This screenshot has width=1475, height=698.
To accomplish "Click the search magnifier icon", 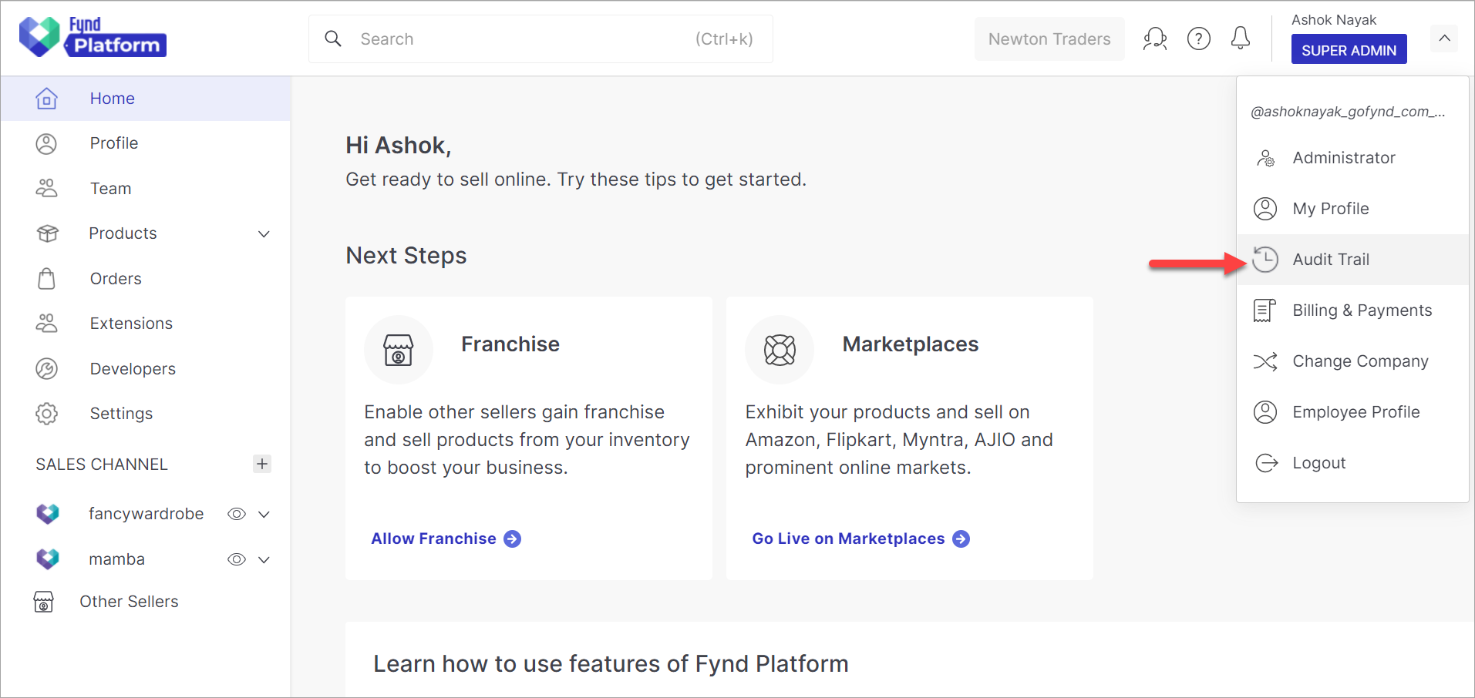I will click(333, 39).
